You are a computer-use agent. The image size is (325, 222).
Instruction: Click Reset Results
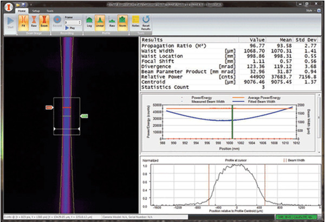[x=146, y=23]
